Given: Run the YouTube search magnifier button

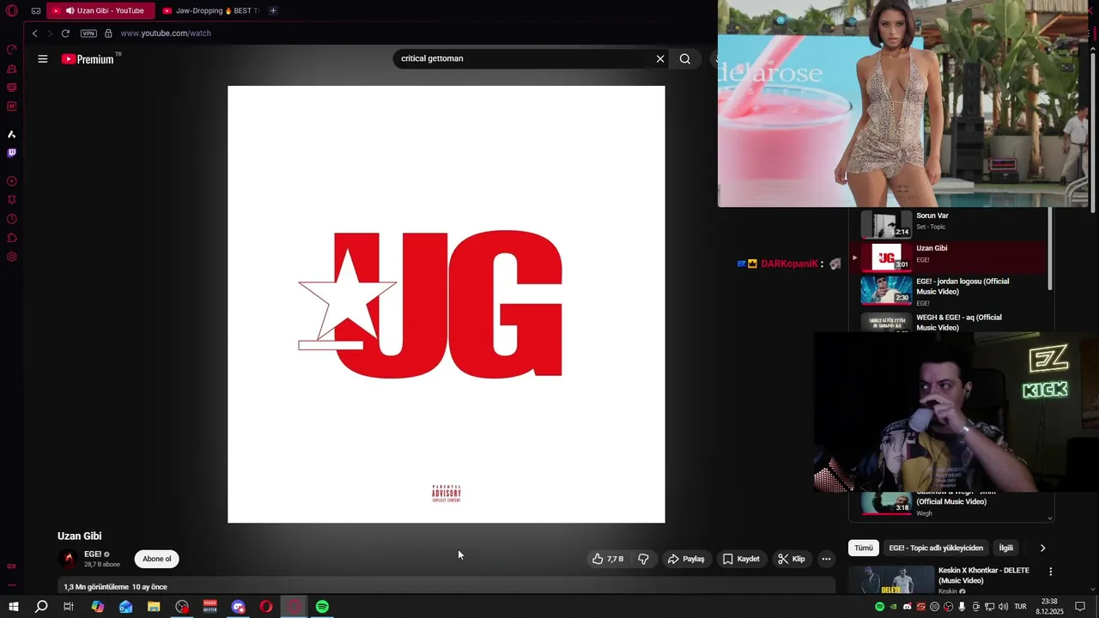Looking at the screenshot, I should (x=685, y=59).
